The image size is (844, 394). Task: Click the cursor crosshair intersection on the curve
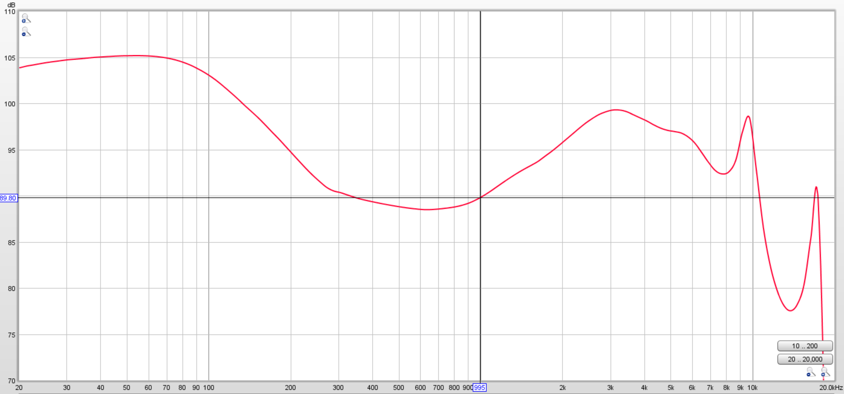pyautogui.click(x=480, y=197)
